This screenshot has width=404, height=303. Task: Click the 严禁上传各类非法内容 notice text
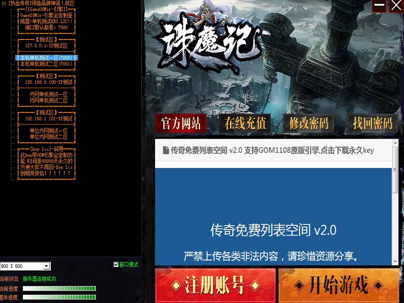(271, 256)
